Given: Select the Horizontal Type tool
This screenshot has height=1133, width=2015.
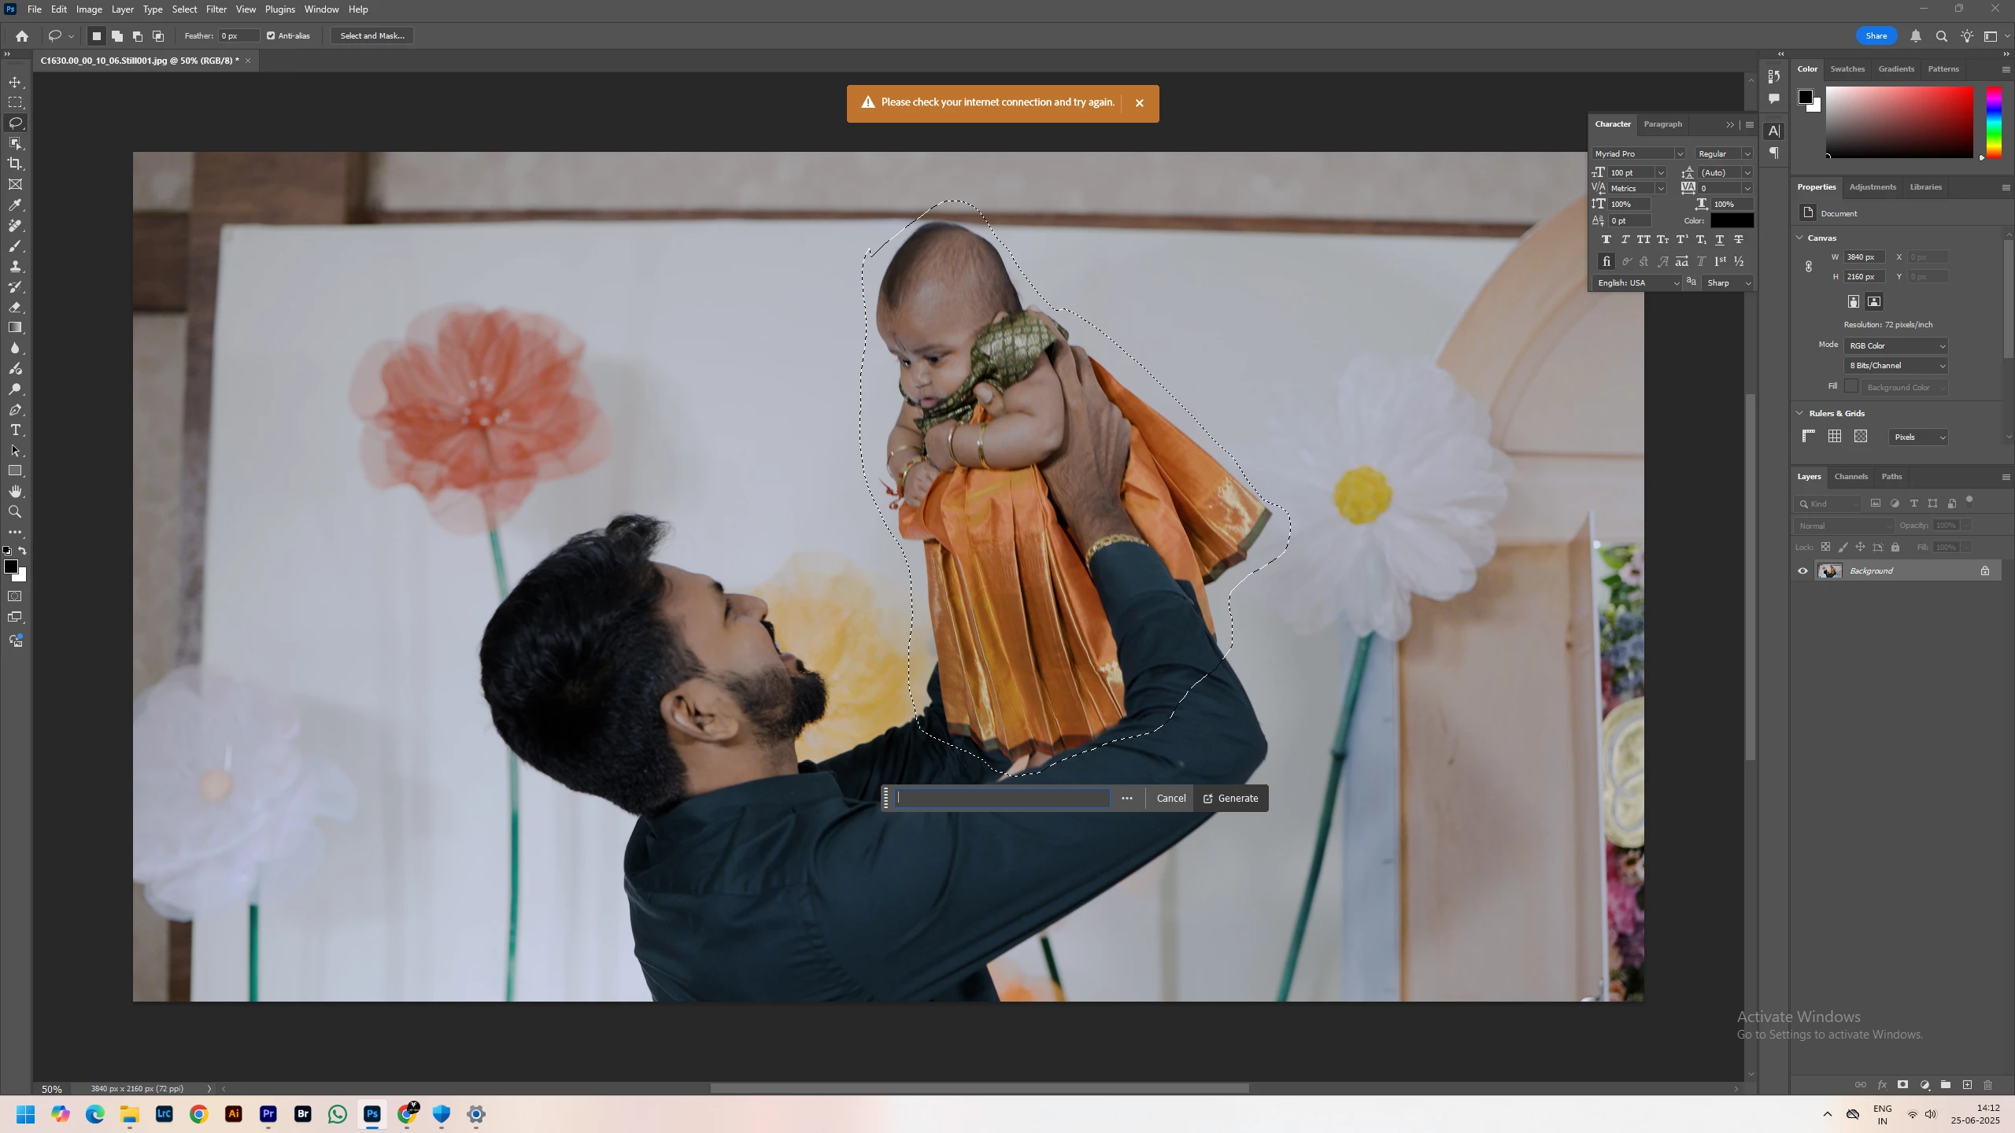Looking at the screenshot, I should (15, 430).
